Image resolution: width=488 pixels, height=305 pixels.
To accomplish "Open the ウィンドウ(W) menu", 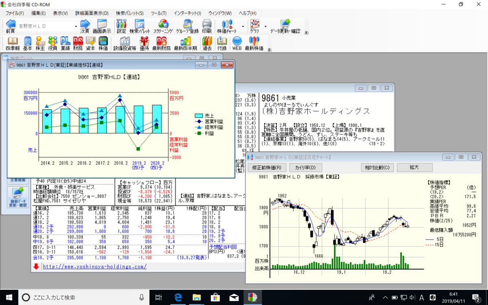I will (220, 13).
